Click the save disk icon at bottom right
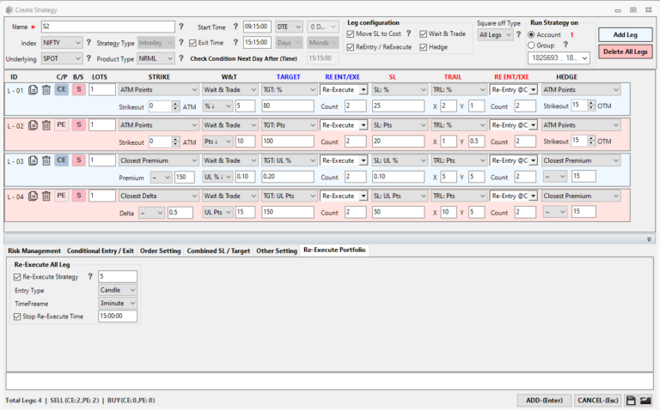The width and height of the screenshot is (660, 410). 630,401
